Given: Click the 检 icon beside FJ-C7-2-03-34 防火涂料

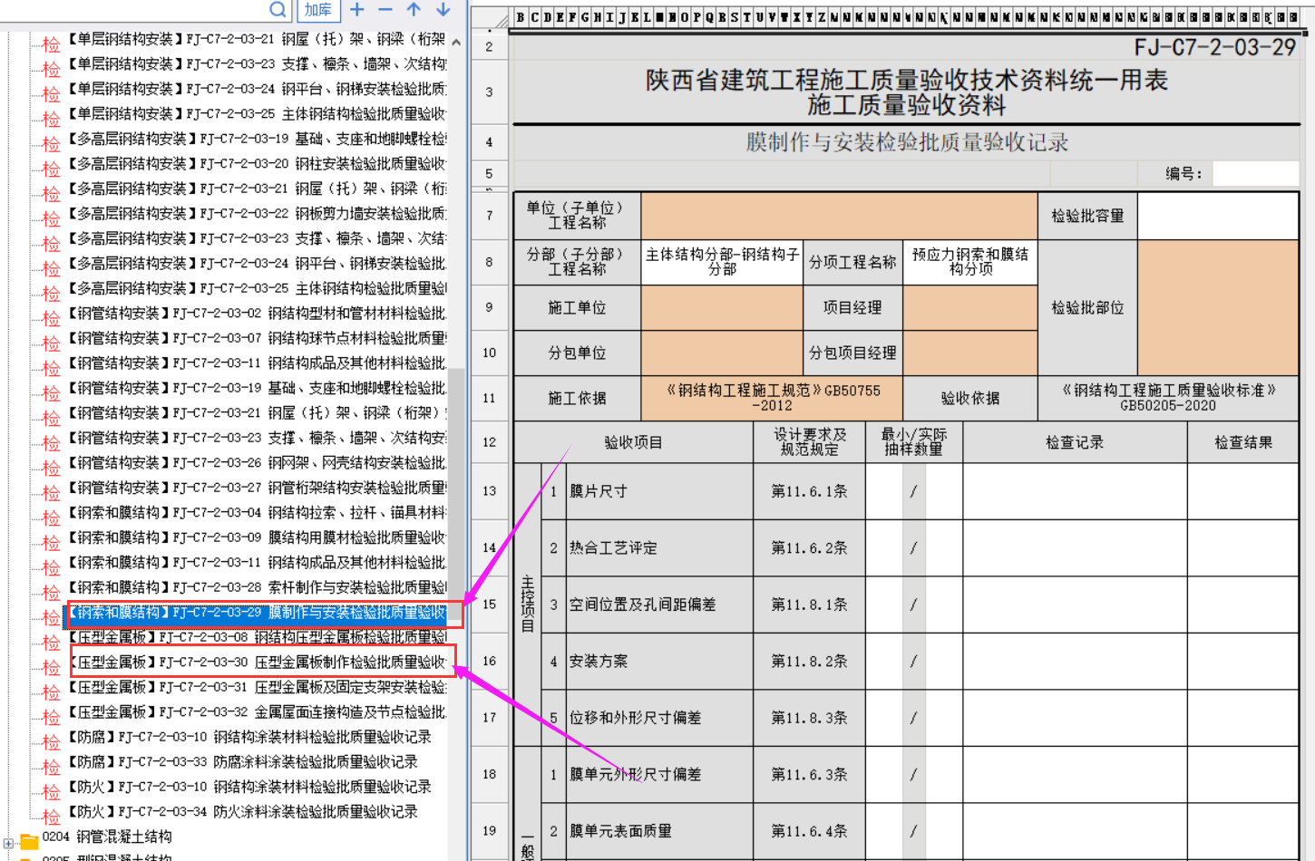Looking at the screenshot, I should (x=52, y=817).
